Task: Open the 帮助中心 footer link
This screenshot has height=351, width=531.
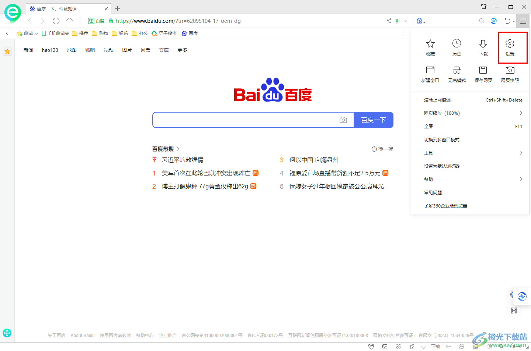Action: 145,336
